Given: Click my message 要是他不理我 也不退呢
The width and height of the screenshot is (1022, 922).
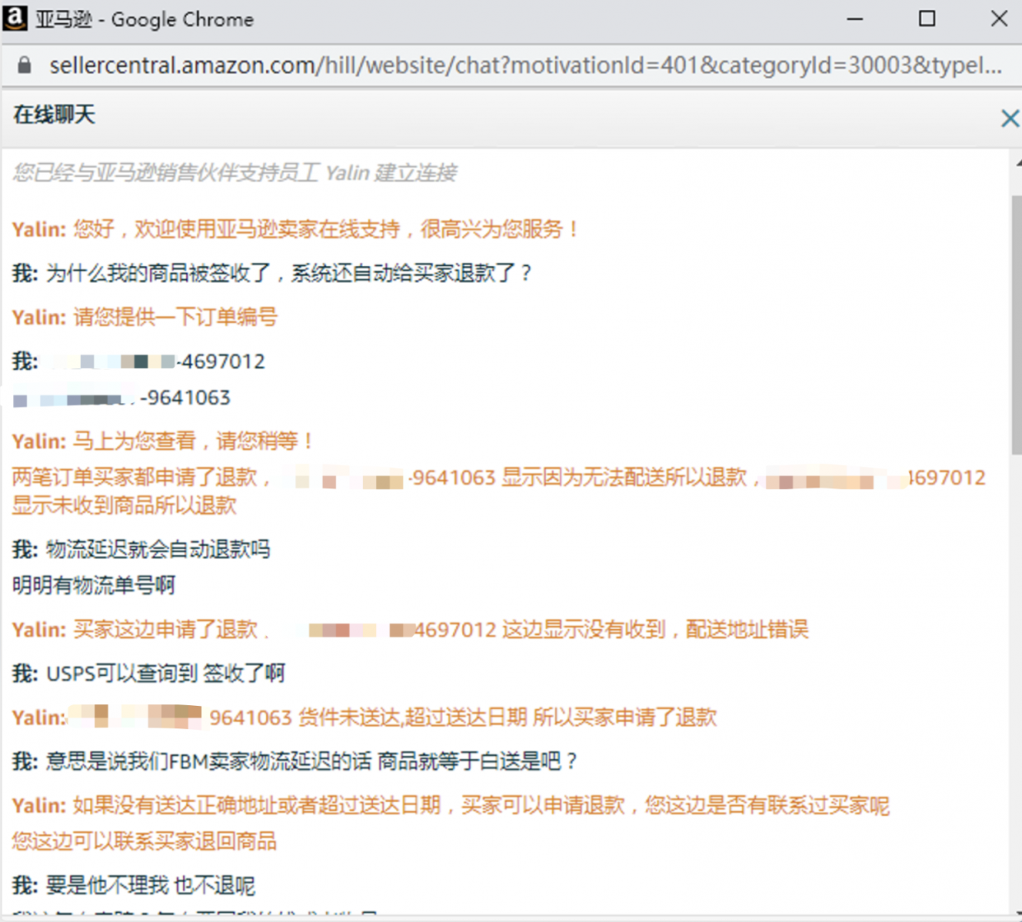Looking at the screenshot, I should [133, 885].
